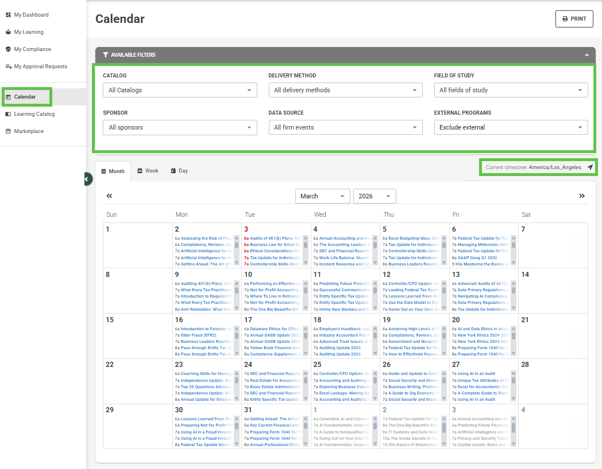Click the My Dashboard sidebar icon
The image size is (602, 469).
[x=8, y=15]
